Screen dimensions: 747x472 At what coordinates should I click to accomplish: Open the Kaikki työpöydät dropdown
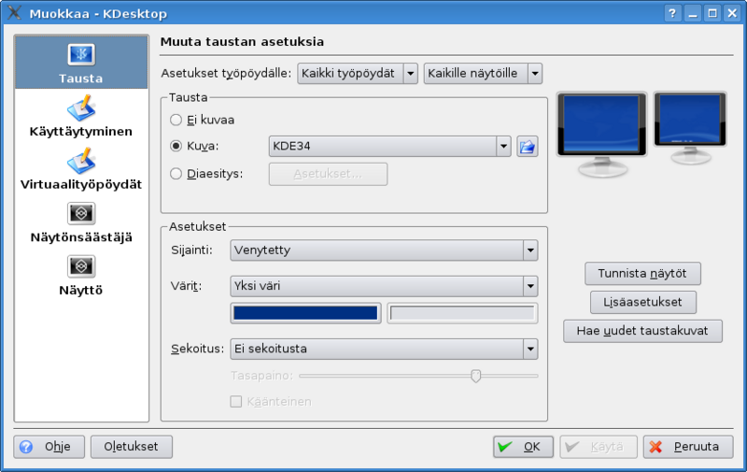pos(357,73)
